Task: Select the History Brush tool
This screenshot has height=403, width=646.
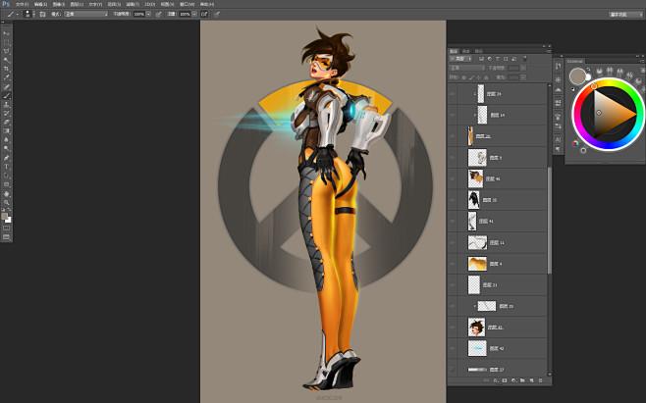Action: (6, 114)
